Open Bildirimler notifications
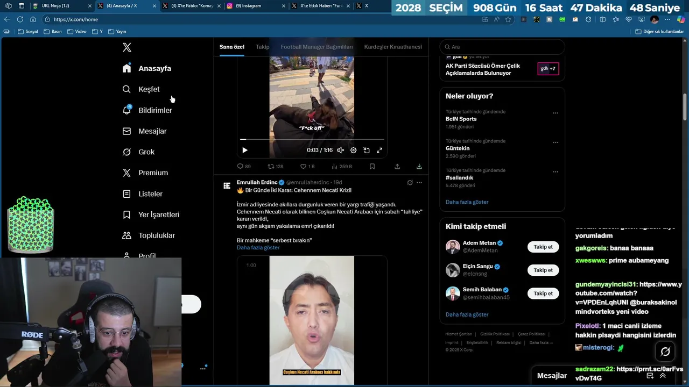This screenshot has width=689, height=387. tap(147, 110)
